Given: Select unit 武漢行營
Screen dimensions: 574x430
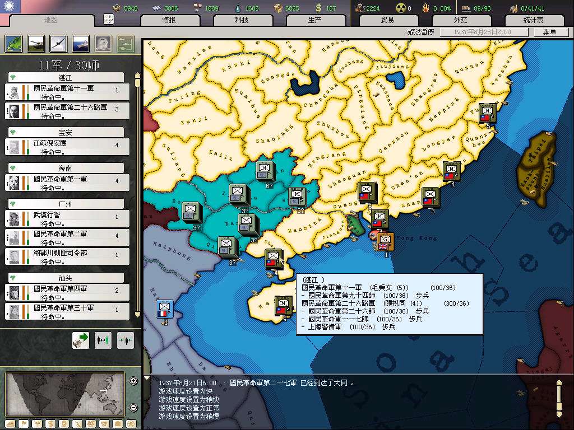Looking at the screenshot, I should coord(67,219).
